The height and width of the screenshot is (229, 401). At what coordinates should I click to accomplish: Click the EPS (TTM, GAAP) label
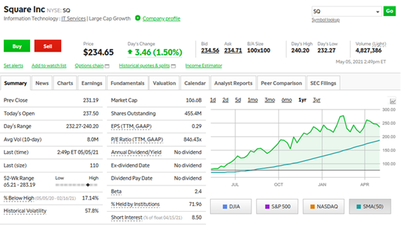[x=131, y=127]
